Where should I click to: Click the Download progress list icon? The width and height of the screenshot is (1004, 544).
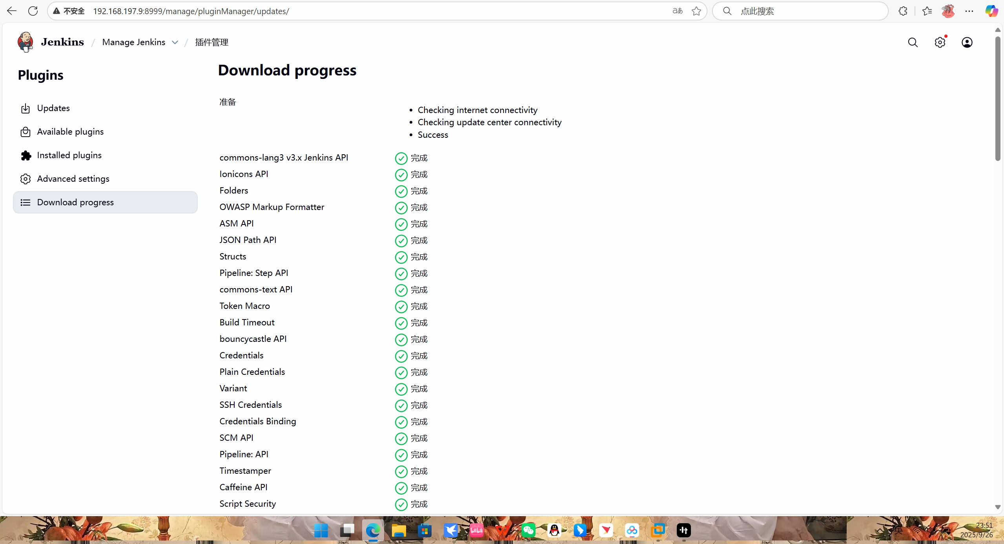[26, 203]
